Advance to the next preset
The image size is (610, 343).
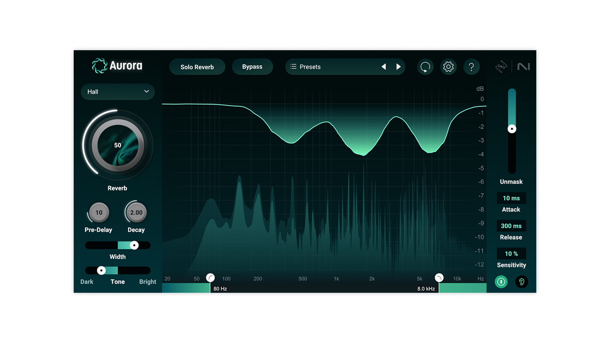(399, 67)
